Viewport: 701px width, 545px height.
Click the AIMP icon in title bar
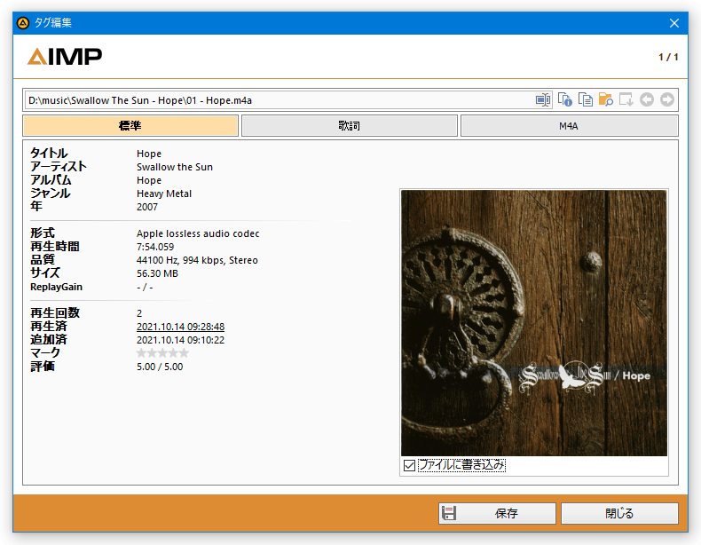click(23, 23)
